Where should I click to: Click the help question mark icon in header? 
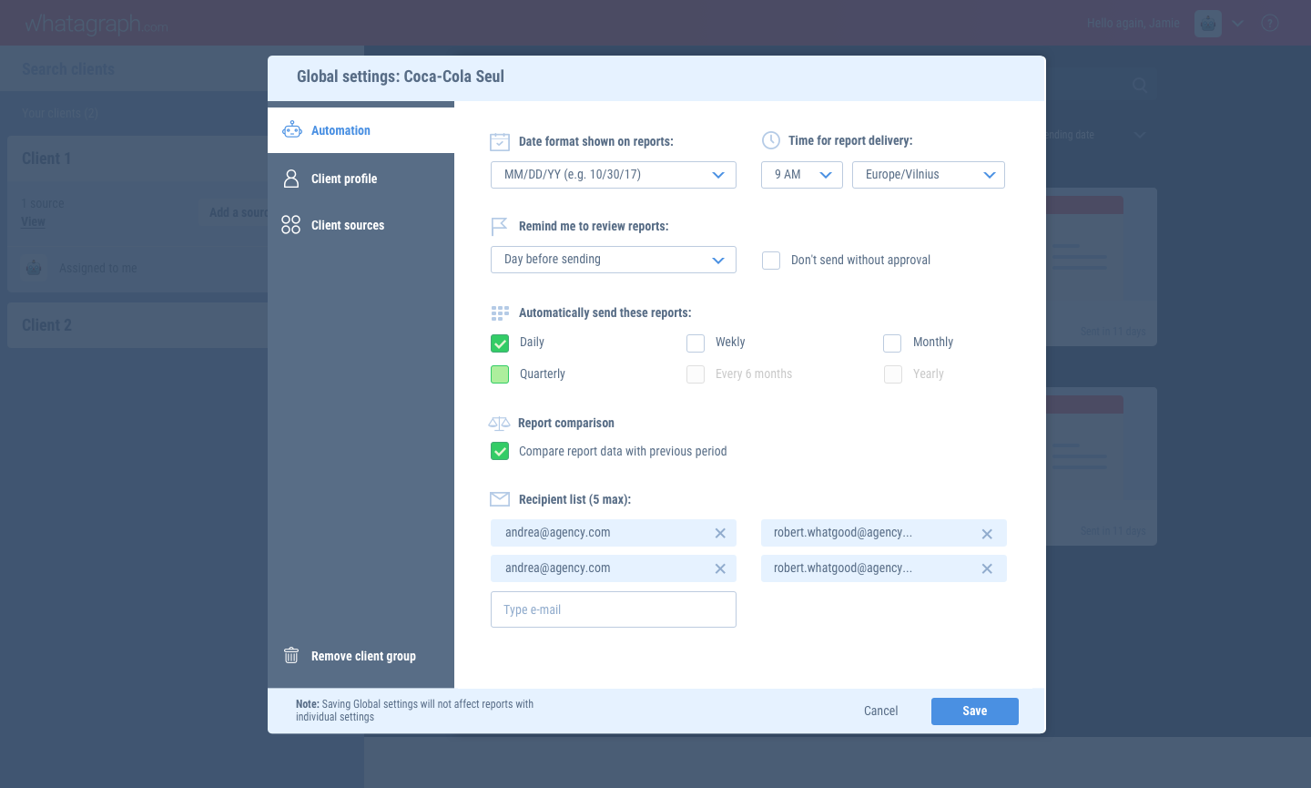[x=1270, y=24]
